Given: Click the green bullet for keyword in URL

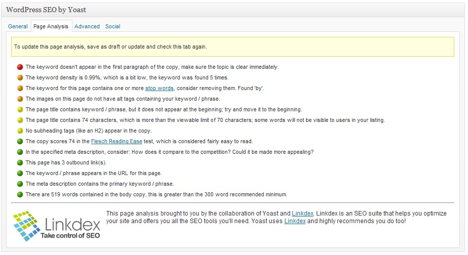Looking at the screenshot, I should [20, 173].
